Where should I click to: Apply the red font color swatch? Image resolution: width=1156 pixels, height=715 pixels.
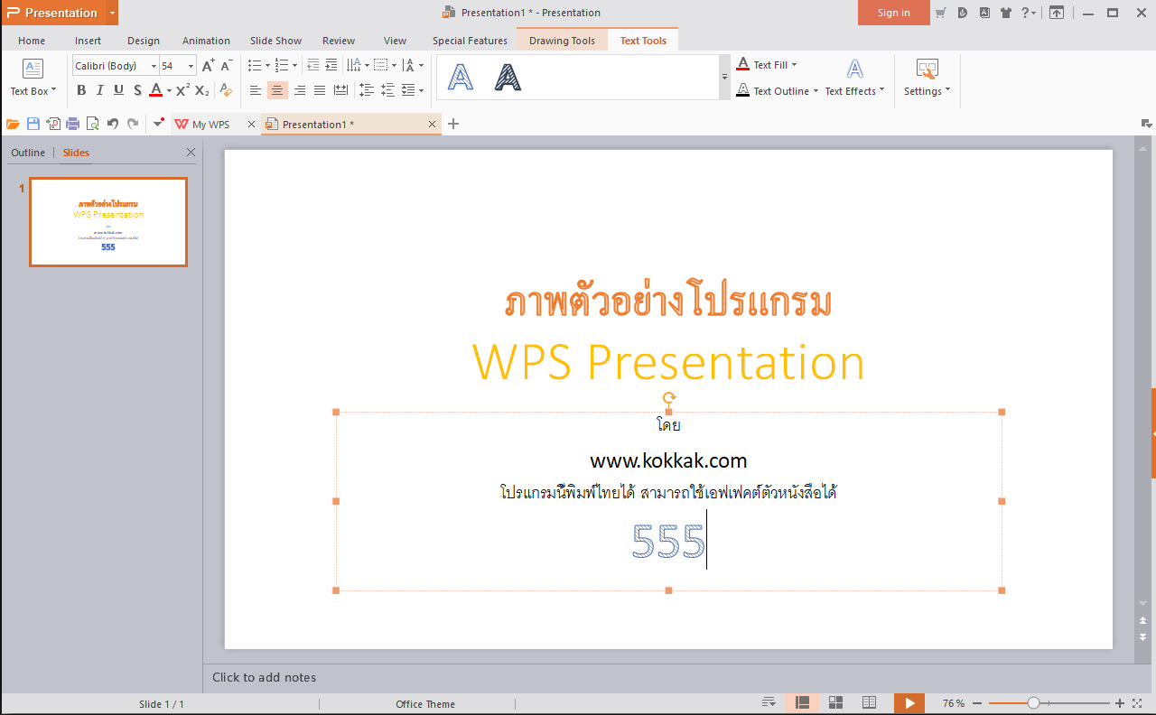coord(155,90)
